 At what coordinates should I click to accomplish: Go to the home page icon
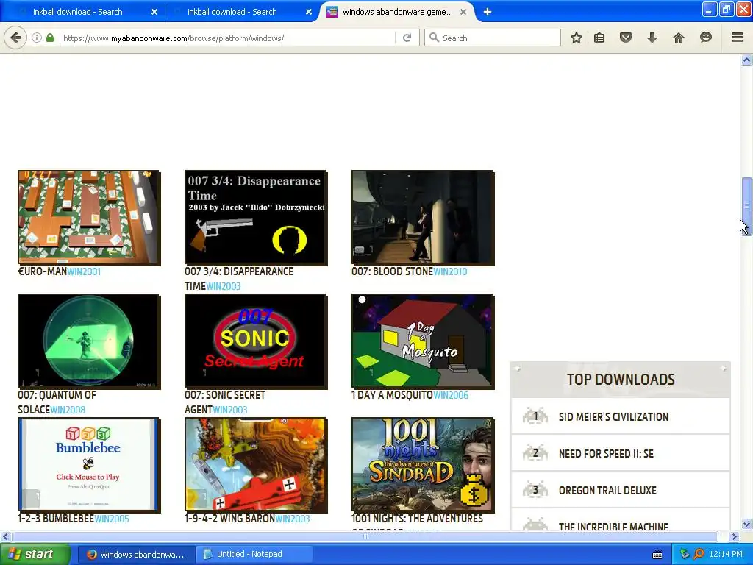coord(678,38)
